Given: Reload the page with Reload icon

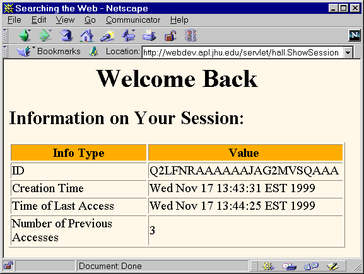Looking at the screenshot, I should (66, 35).
